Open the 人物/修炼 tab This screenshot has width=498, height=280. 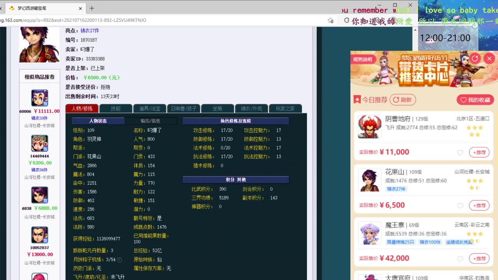point(82,108)
